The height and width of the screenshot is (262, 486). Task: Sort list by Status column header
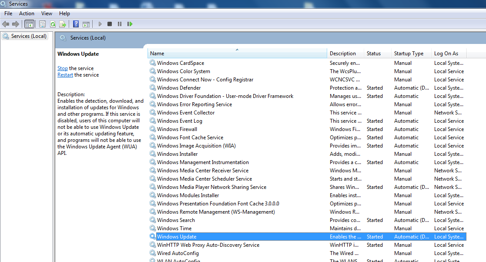[374, 54]
